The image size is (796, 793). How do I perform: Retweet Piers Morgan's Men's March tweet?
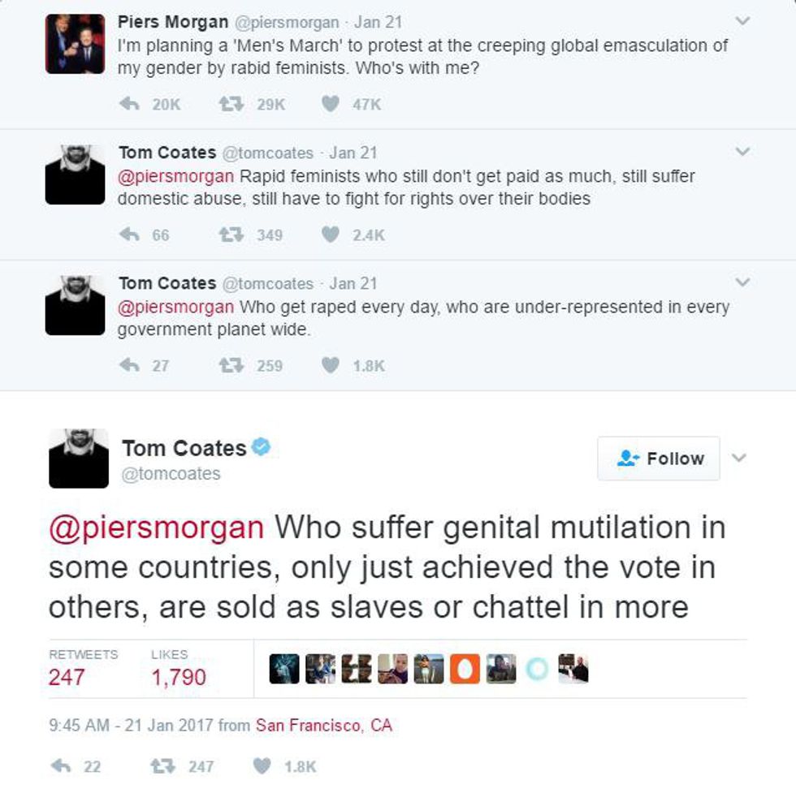click(231, 104)
